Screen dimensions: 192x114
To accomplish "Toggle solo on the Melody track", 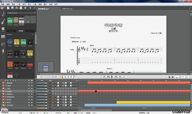I will [29, 83].
